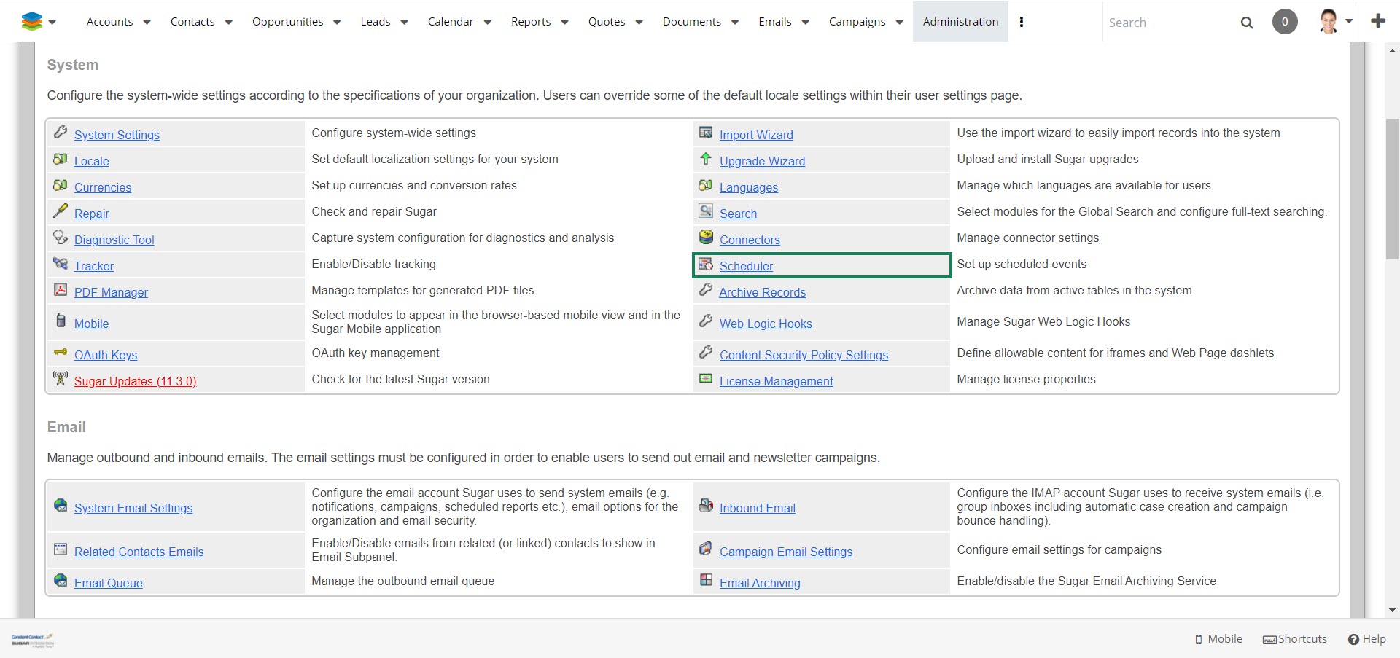Open the more modules three-dot icon
This screenshot has width=1400, height=658.
pyautogui.click(x=1022, y=22)
